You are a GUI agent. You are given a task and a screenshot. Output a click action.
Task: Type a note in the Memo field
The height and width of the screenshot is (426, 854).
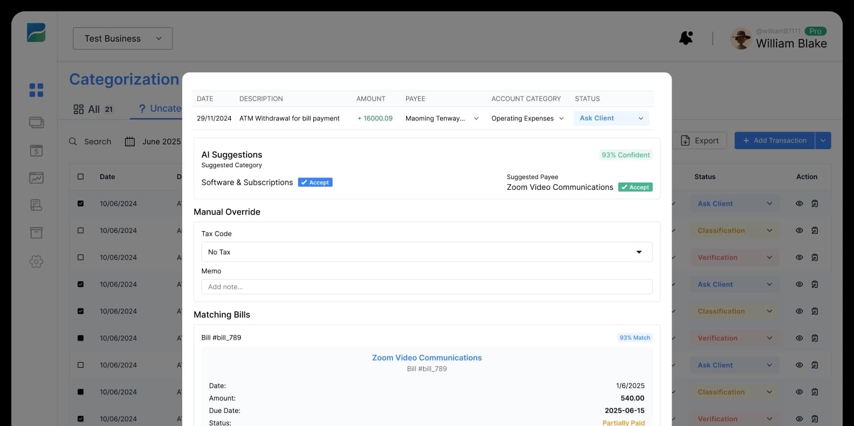(427, 286)
